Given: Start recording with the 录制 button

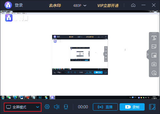Looking at the screenshot, I should tap(132, 107).
